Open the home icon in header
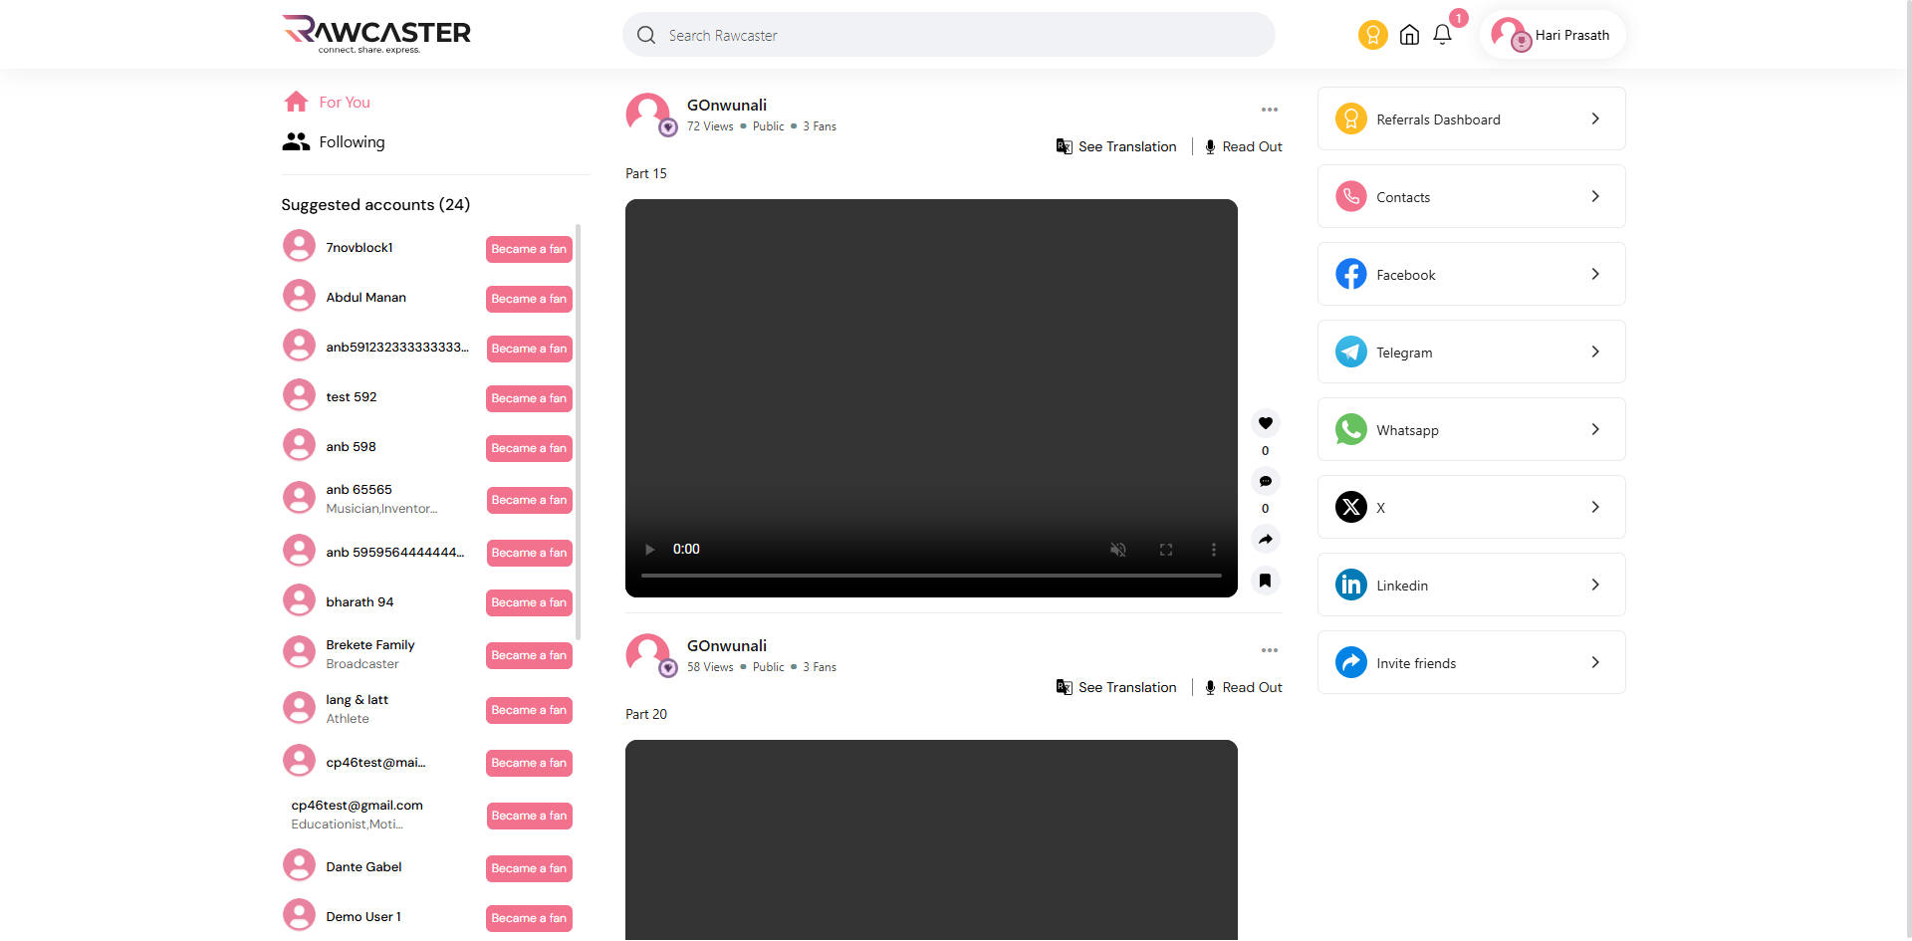This screenshot has height=941, width=1912. pyautogui.click(x=1409, y=35)
